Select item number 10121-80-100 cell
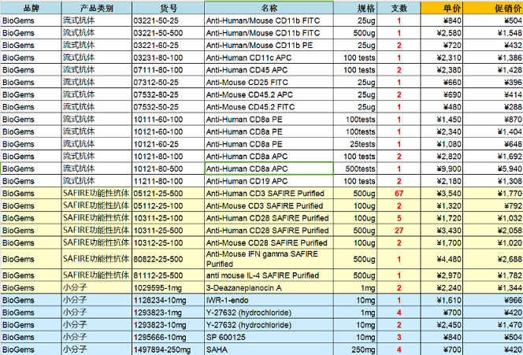Image resolution: width=523 pixels, height=355 pixels. pos(168,157)
